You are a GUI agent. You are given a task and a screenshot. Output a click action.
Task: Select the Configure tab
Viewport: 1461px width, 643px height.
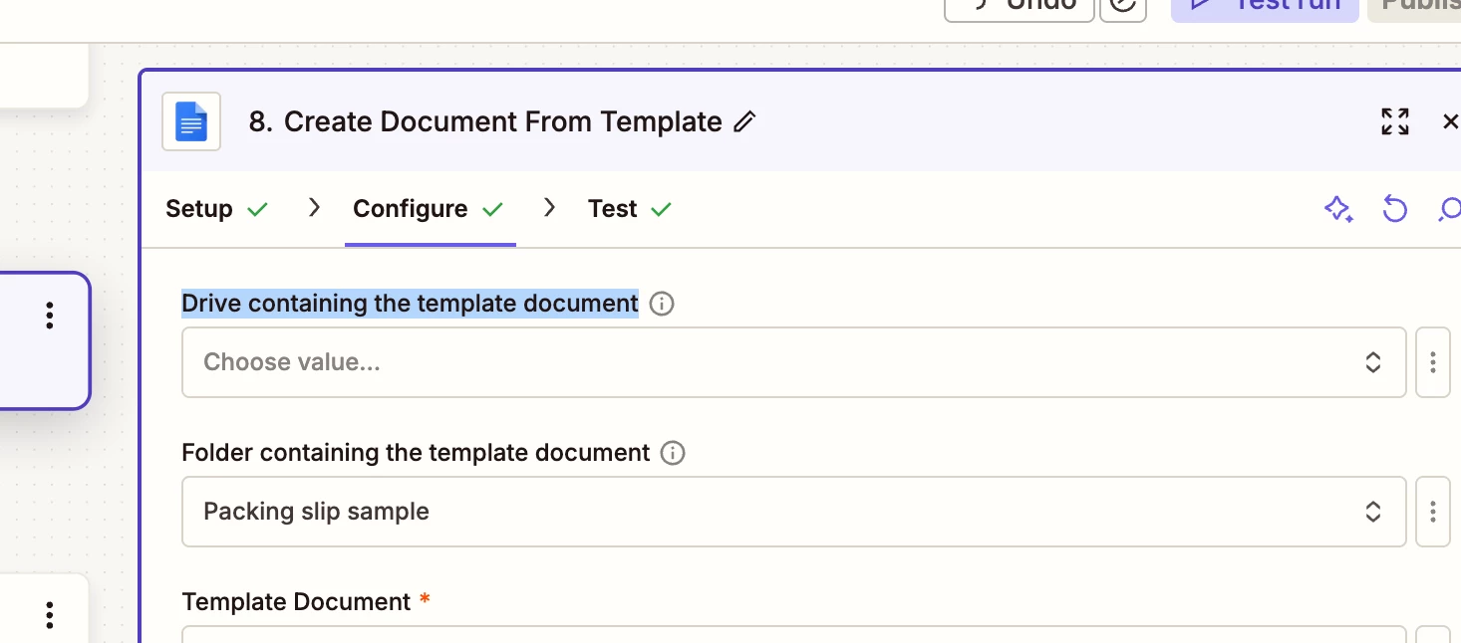(429, 209)
